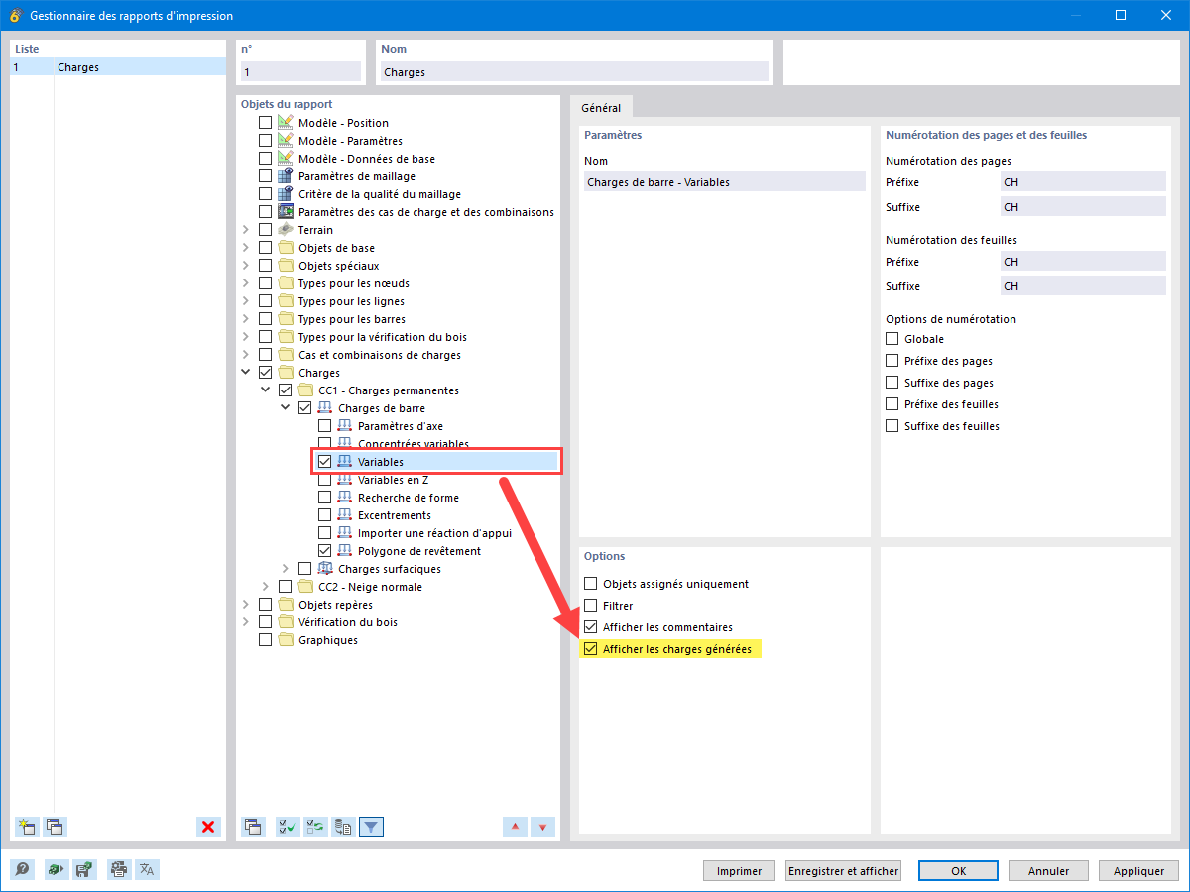Uncheck Afficher les charges générées
This screenshot has height=892, width=1190.
(x=591, y=649)
